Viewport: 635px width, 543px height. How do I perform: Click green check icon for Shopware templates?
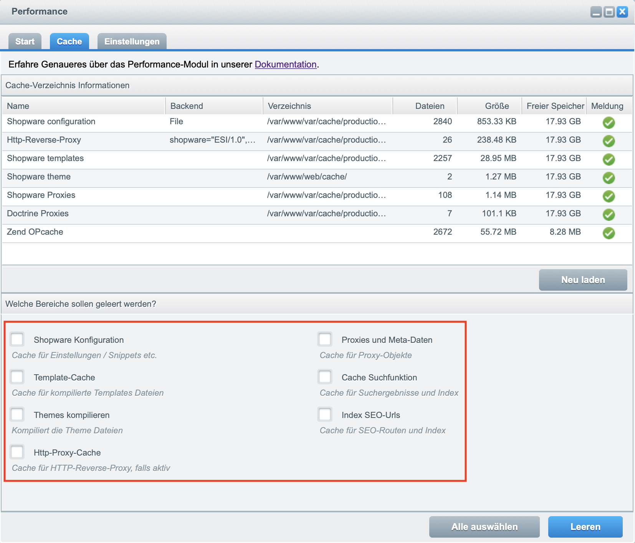tap(609, 160)
